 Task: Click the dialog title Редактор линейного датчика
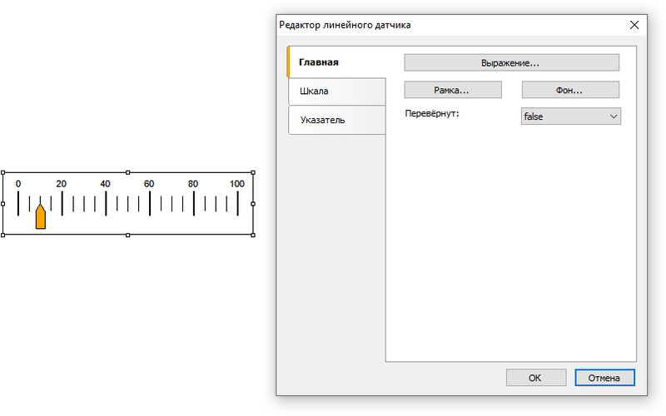pyautogui.click(x=345, y=25)
